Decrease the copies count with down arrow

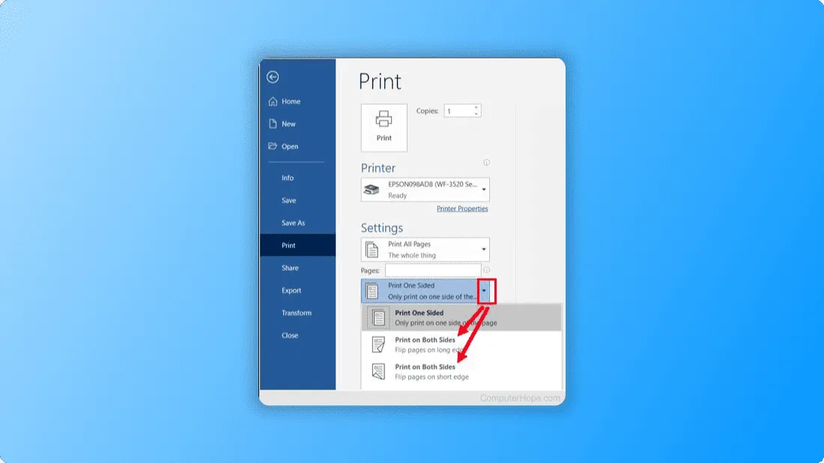pyautogui.click(x=476, y=114)
